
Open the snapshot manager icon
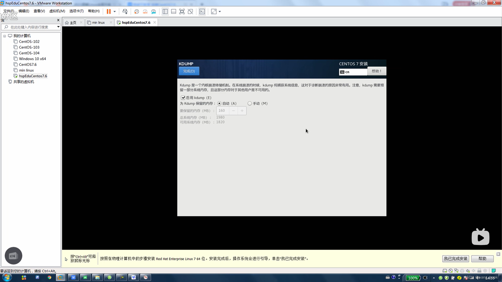154,11
